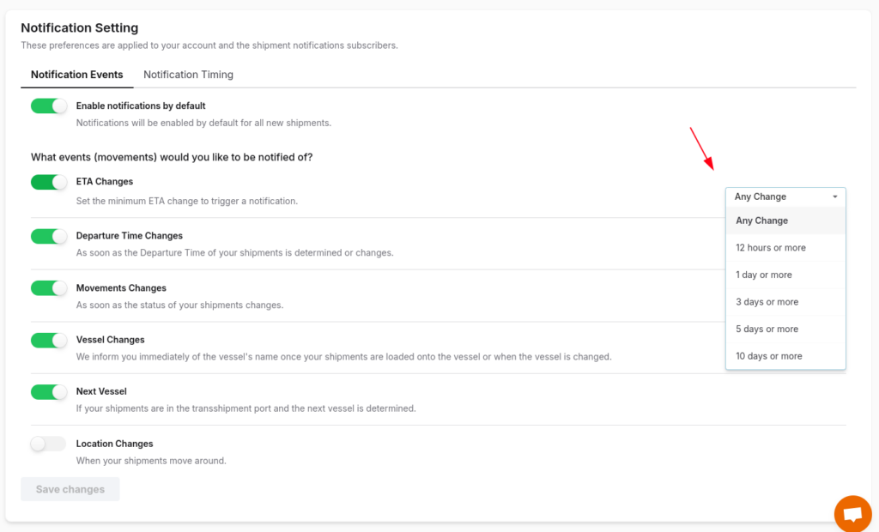Turn off Next Vessel notifications
Screen dimensions: 879x532
tap(48, 392)
